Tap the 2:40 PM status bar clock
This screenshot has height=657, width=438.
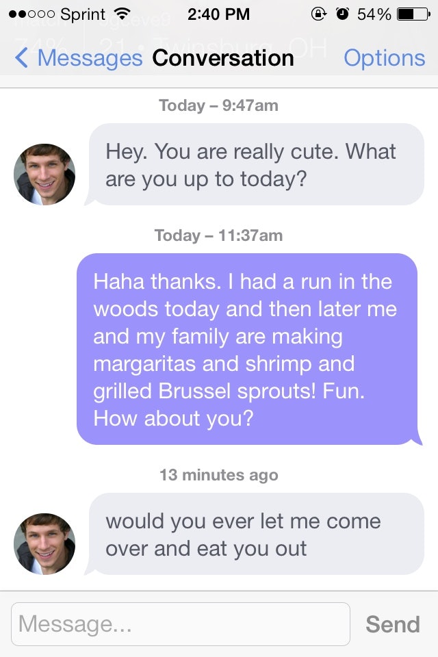click(x=218, y=14)
